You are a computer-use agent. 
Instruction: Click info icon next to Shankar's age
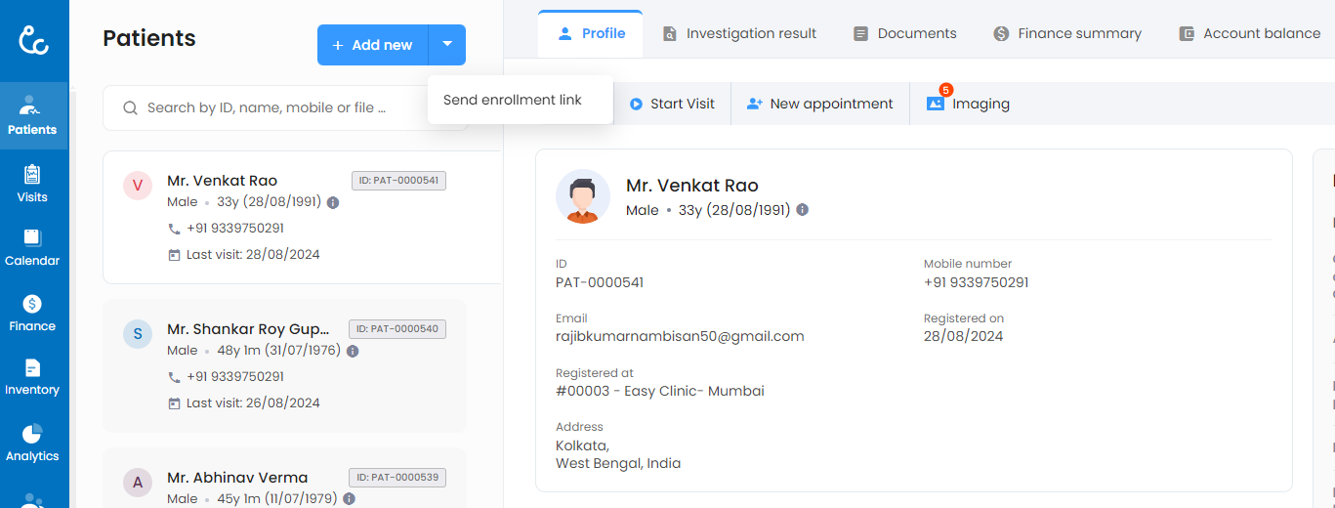353,351
